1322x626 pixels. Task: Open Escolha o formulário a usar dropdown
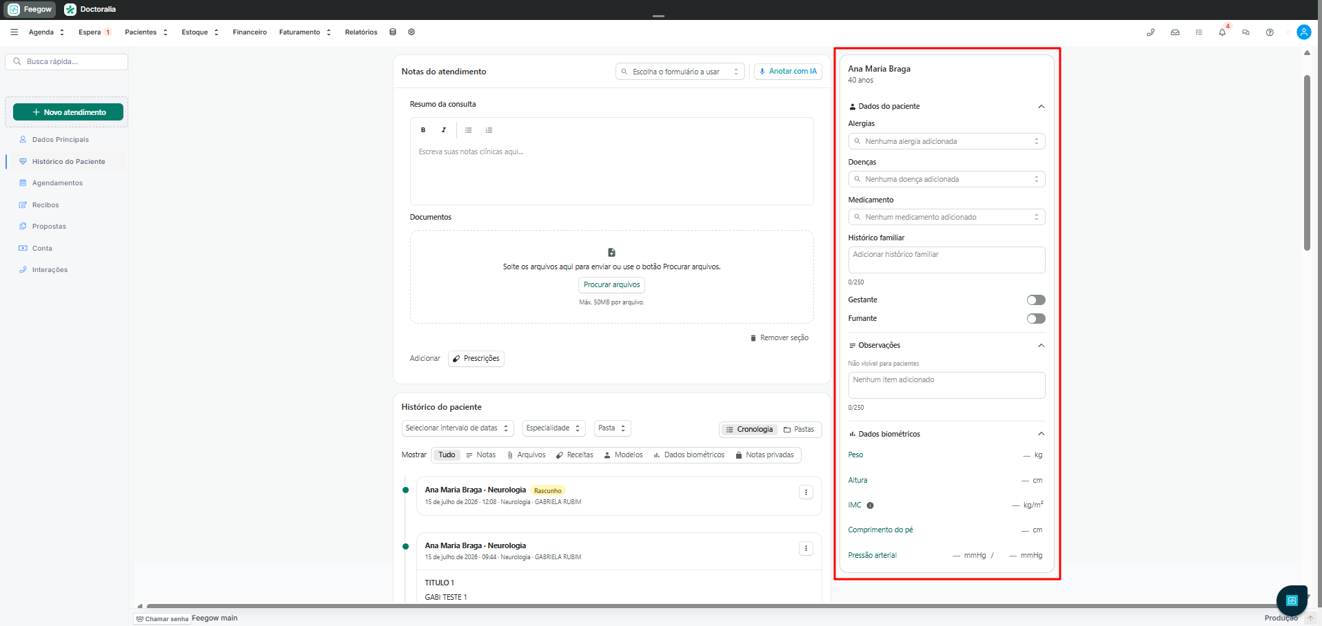pos(680,72)
